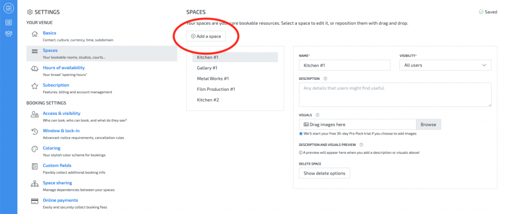Click the house icon beside Basics
Screen dimensions: 506x214
coord(35,34)
